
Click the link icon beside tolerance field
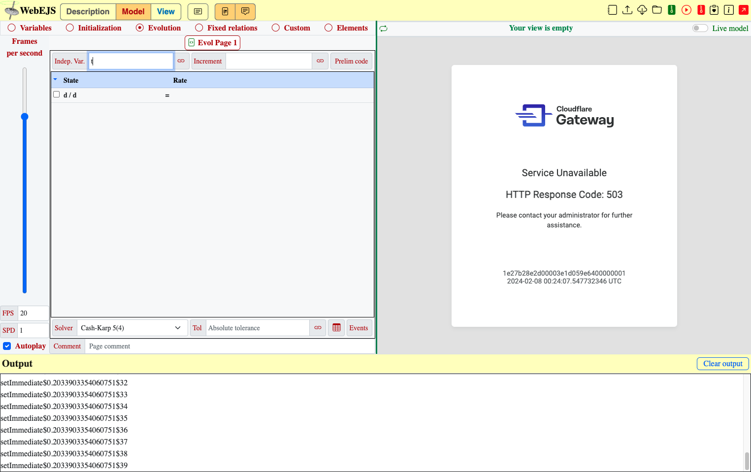tap(318, 328)
